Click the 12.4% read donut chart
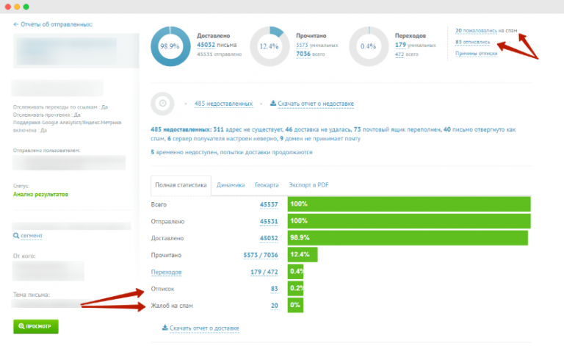Viewport: 564px width, 346px height. (x=270, y=46)
